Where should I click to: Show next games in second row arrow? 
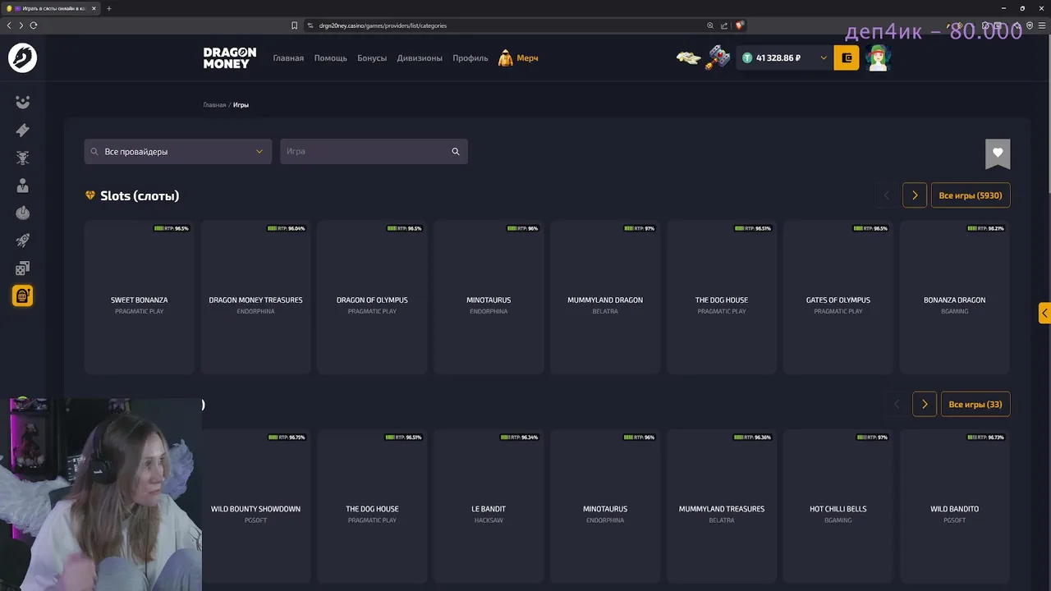click(x=925, y=405)
